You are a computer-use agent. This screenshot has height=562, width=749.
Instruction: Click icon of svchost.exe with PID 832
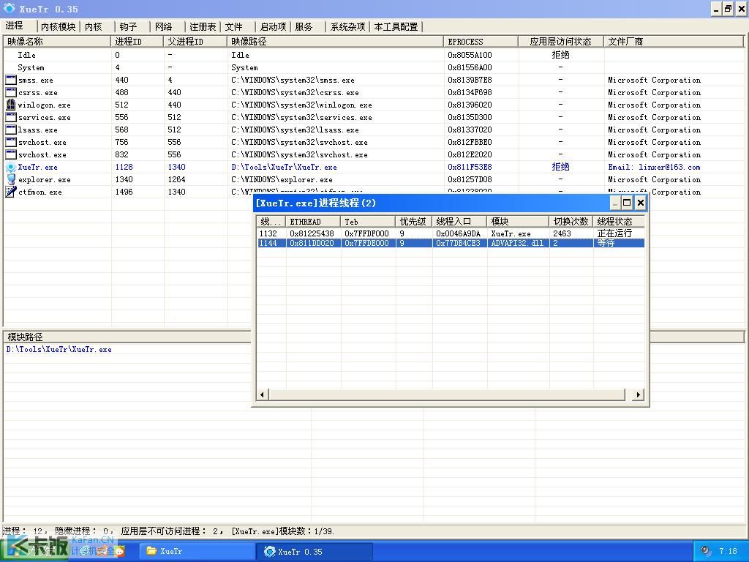click(x=10, y=154)
